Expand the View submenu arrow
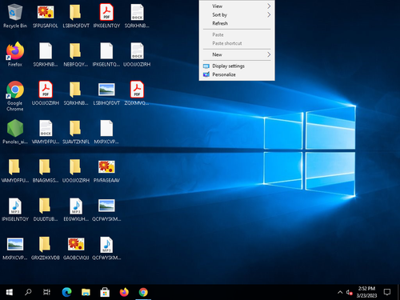The width and height of the screenshot is (400, 300). [269, 6]
